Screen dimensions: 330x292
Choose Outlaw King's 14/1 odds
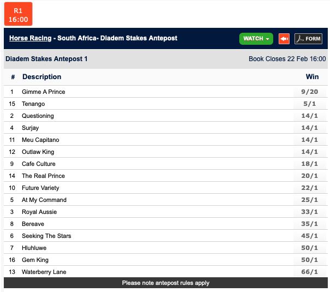click(x=309, y=152)
